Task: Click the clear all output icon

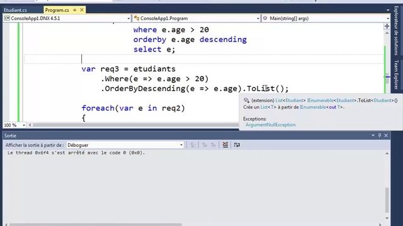Action: [225, 145]
